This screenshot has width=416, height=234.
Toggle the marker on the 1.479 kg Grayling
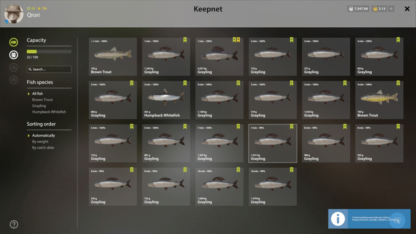pyautogui.click(x=292, y=170)
